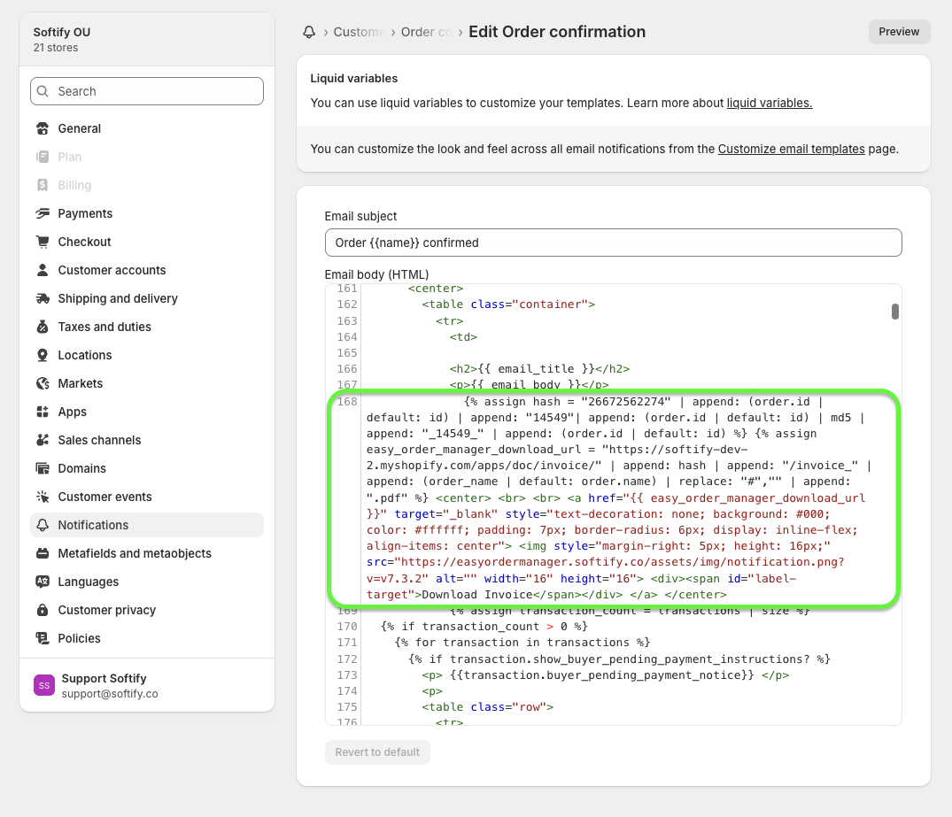Click the search magnifier icon
Viewport: 952px width, 817px height.
pos(43,91)
